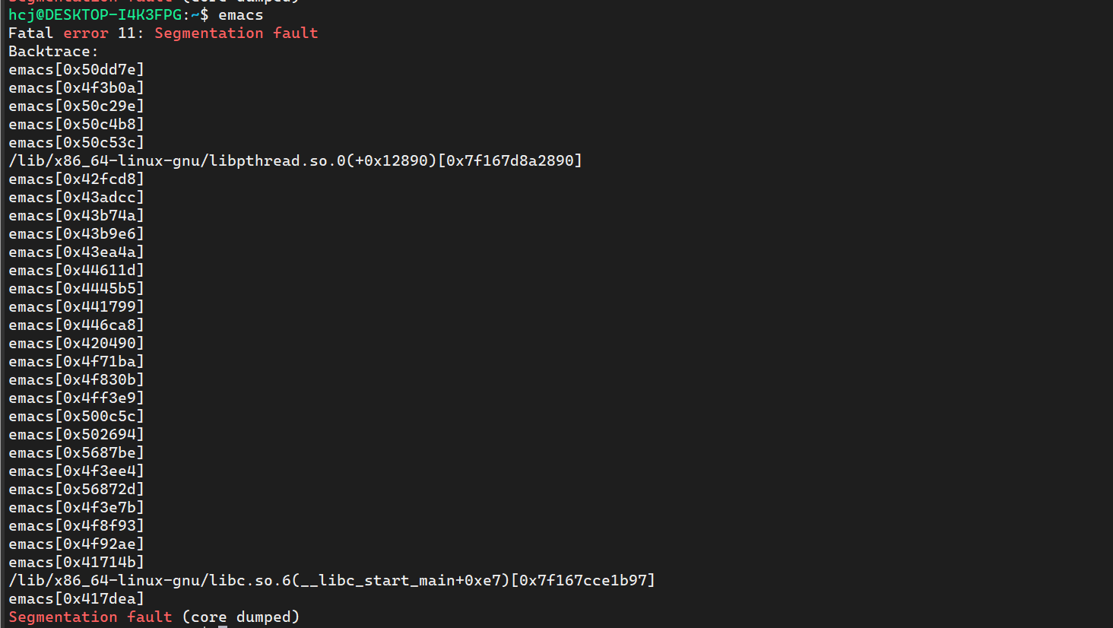Click the hcj@DESKTOP-I4K3FPG prompt text
Screen dimensions: 1113x628
(95, 15)
